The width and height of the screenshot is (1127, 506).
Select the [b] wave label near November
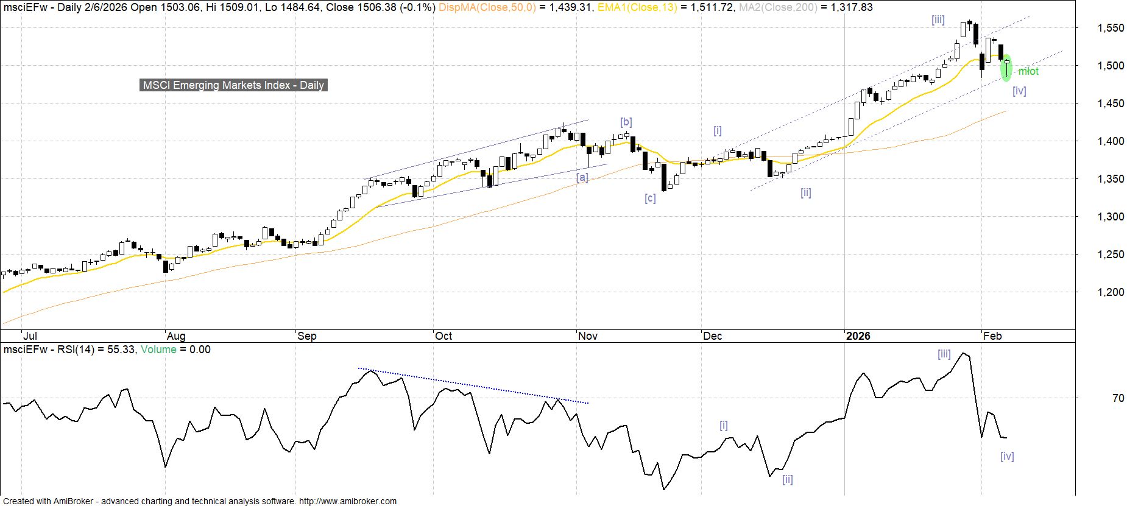coord(626,122)
